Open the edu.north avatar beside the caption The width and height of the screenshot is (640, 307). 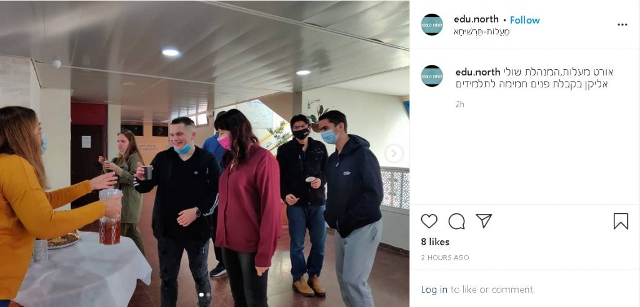(432, 76)
